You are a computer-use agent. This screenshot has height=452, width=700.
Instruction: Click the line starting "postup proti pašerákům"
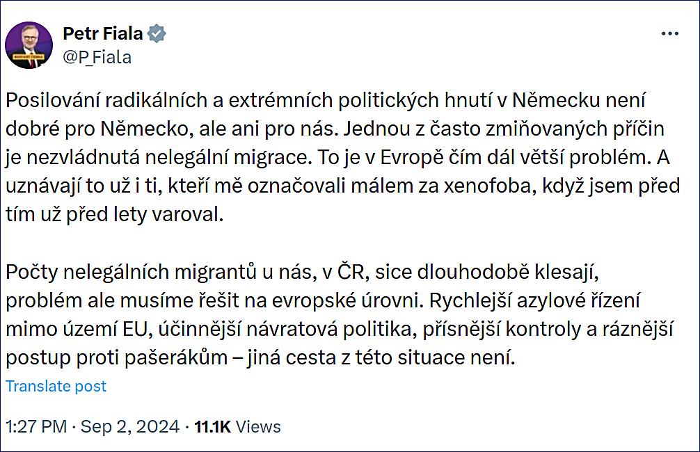coord(260,359)
